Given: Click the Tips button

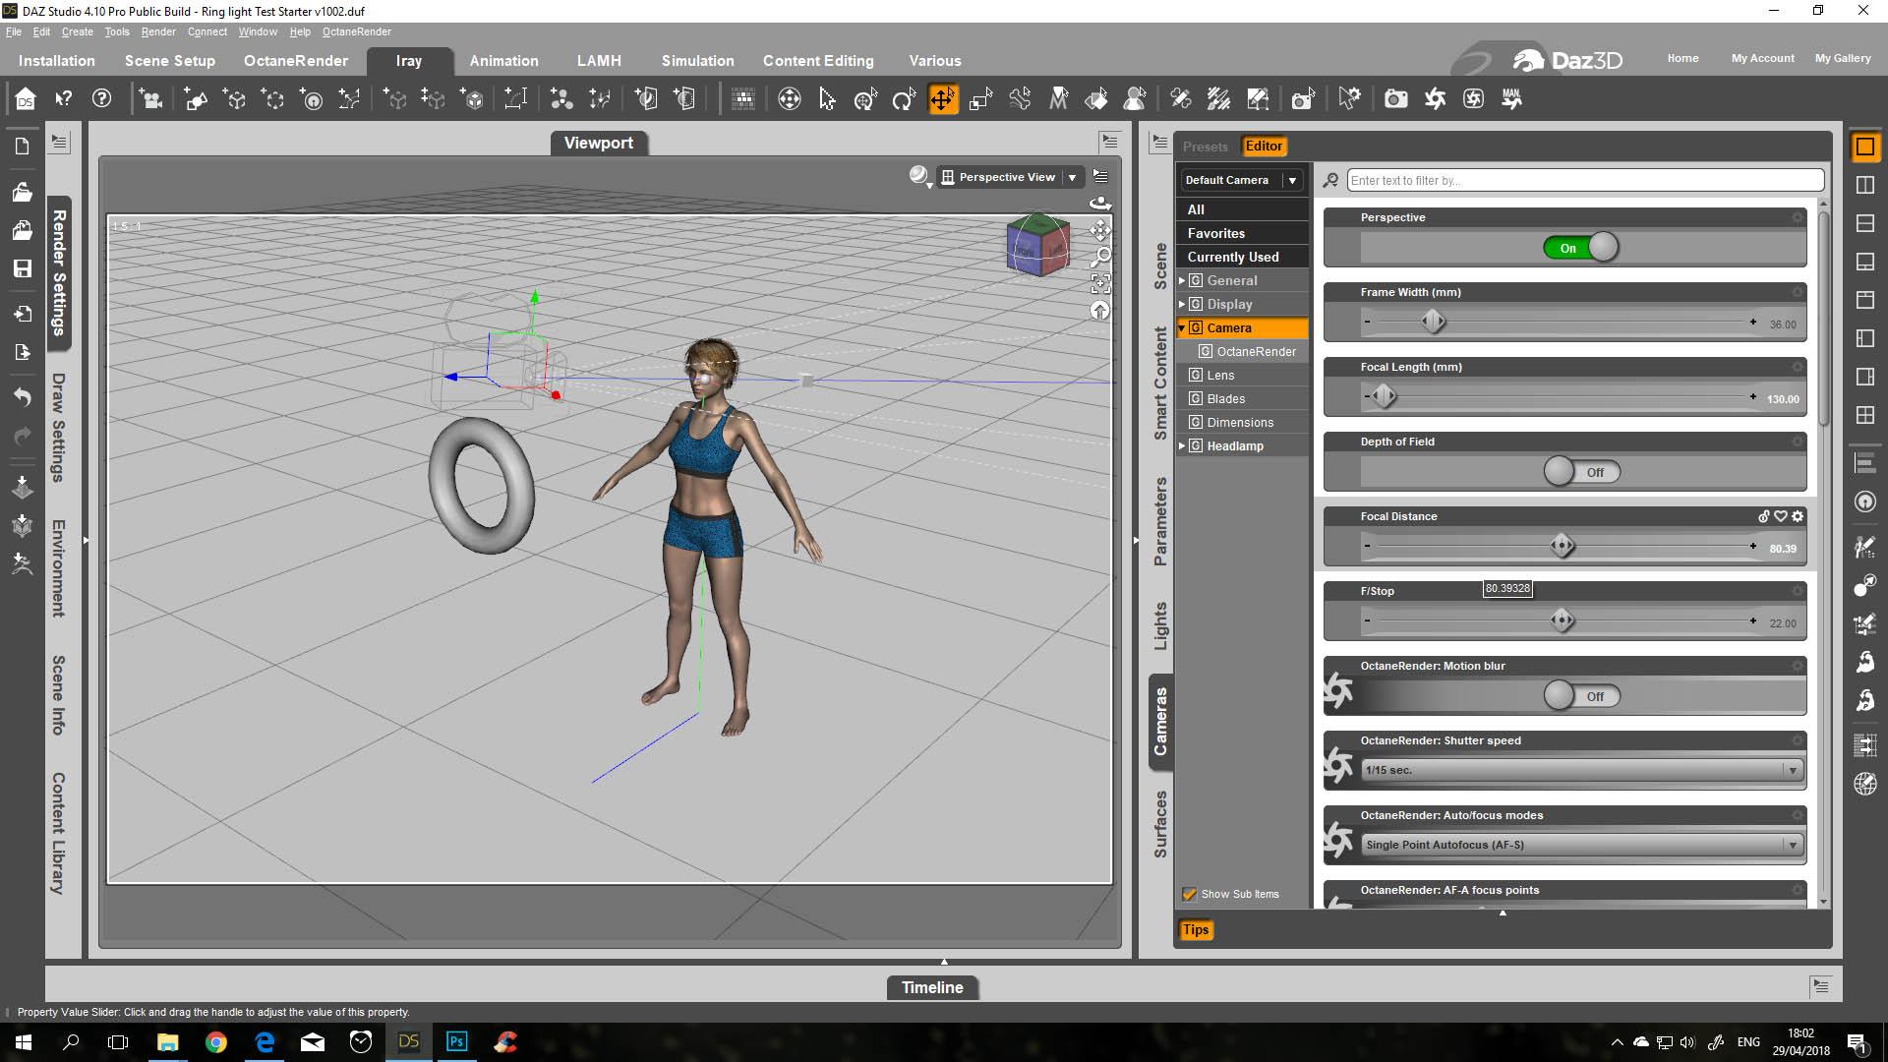Looking at the screenshot, I should click(x=1196, y=929).
